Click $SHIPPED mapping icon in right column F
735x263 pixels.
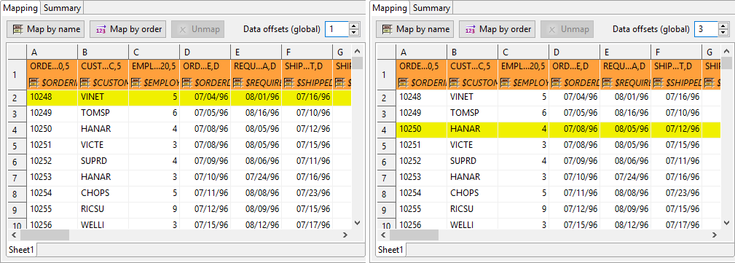(x=659, y=83)
